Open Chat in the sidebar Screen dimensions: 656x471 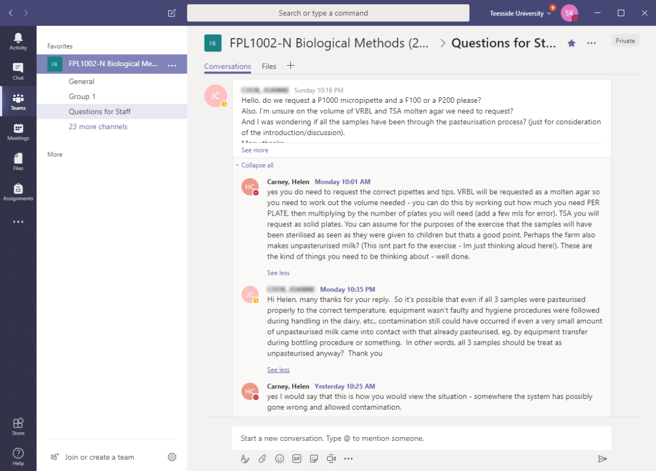[x=18, y=71]
